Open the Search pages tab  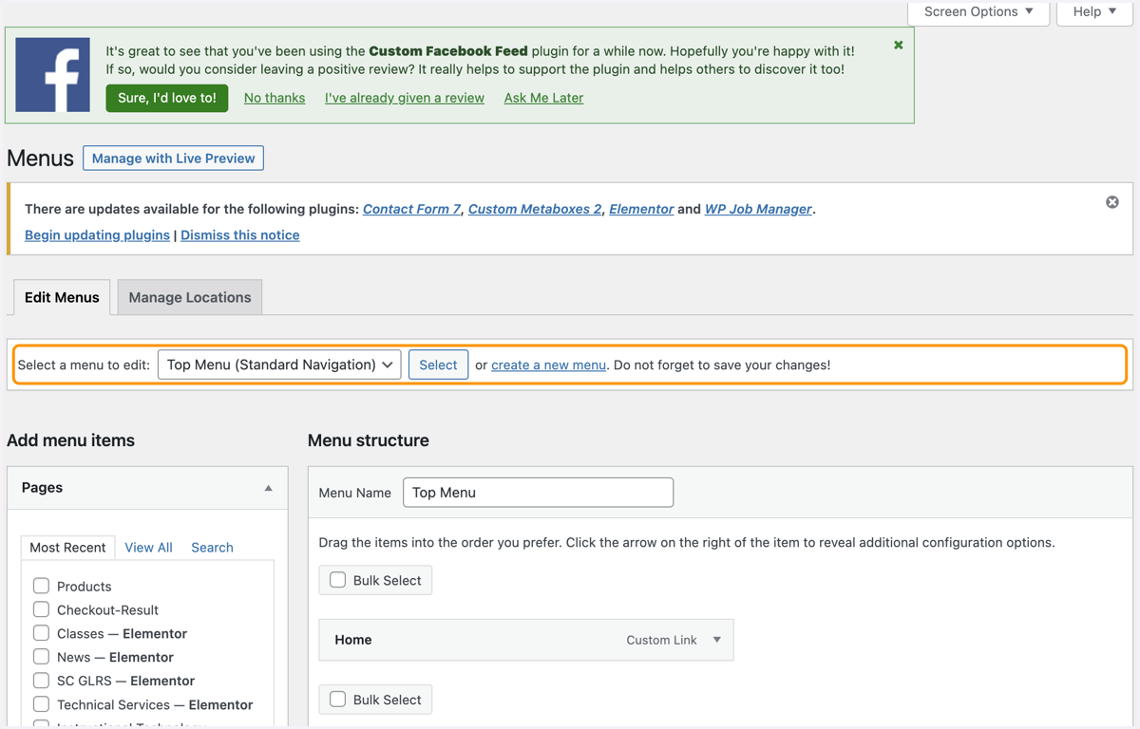coord(212,548)
